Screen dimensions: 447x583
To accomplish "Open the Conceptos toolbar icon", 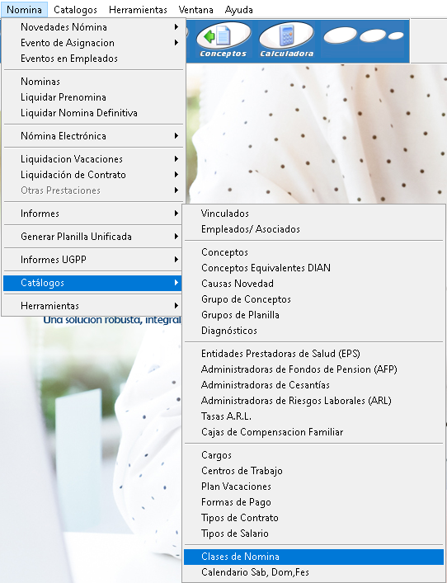I will tap(223, 40).
